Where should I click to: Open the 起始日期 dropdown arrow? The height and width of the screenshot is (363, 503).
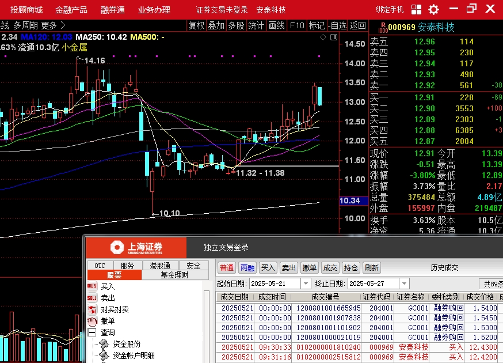[306, 283]
